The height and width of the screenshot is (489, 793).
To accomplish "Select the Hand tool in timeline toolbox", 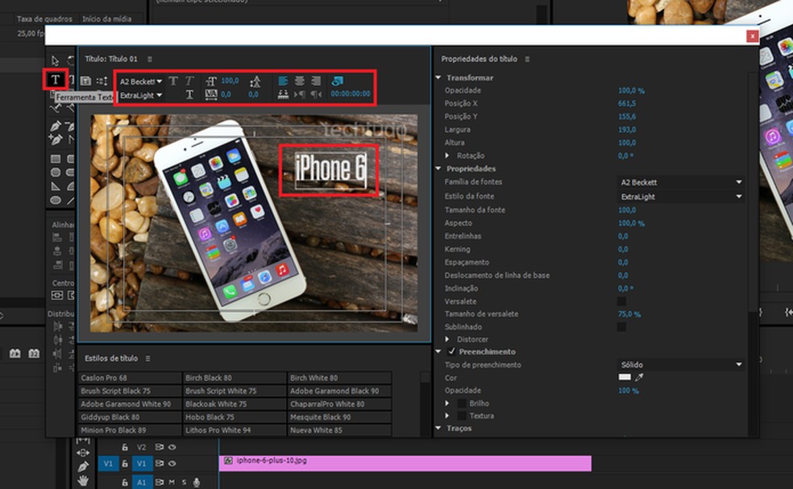I will 83,481.
